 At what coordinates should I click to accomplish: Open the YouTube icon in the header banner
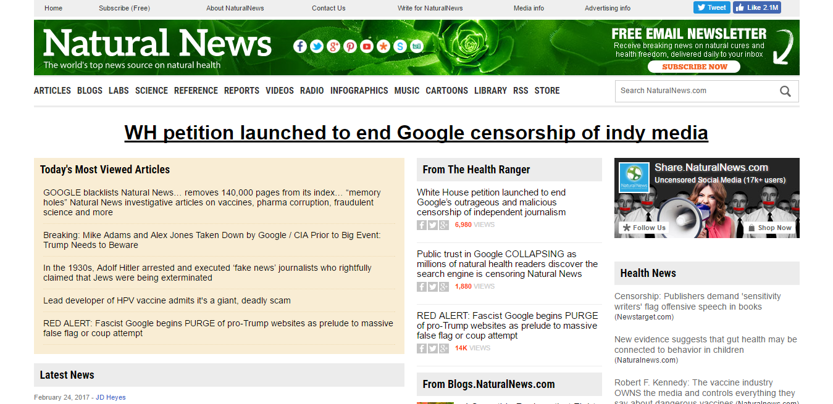[367, 46]
